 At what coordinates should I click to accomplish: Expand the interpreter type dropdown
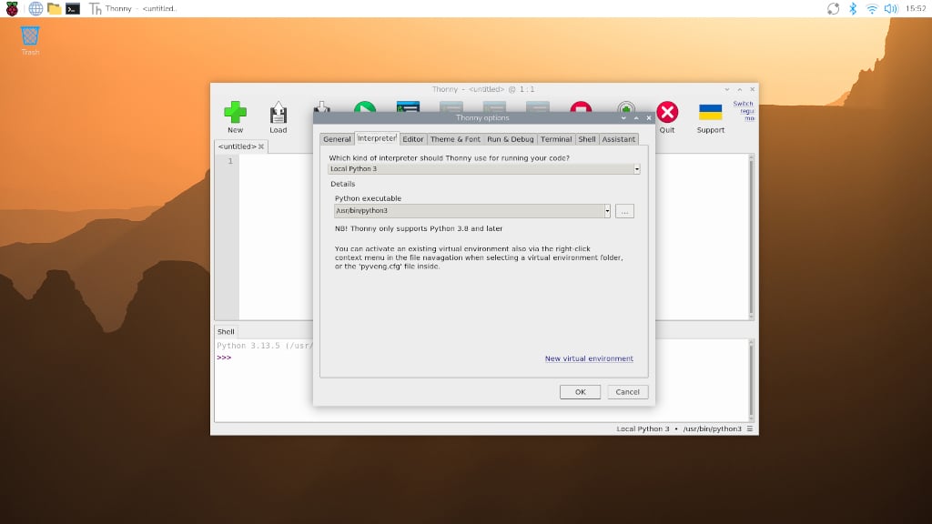pos(636,169)
